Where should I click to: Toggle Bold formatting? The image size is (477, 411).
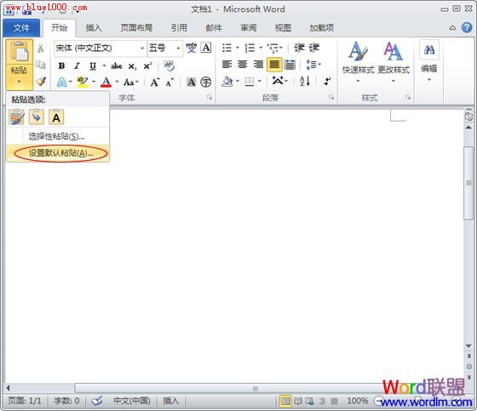[x=61, y=66]
